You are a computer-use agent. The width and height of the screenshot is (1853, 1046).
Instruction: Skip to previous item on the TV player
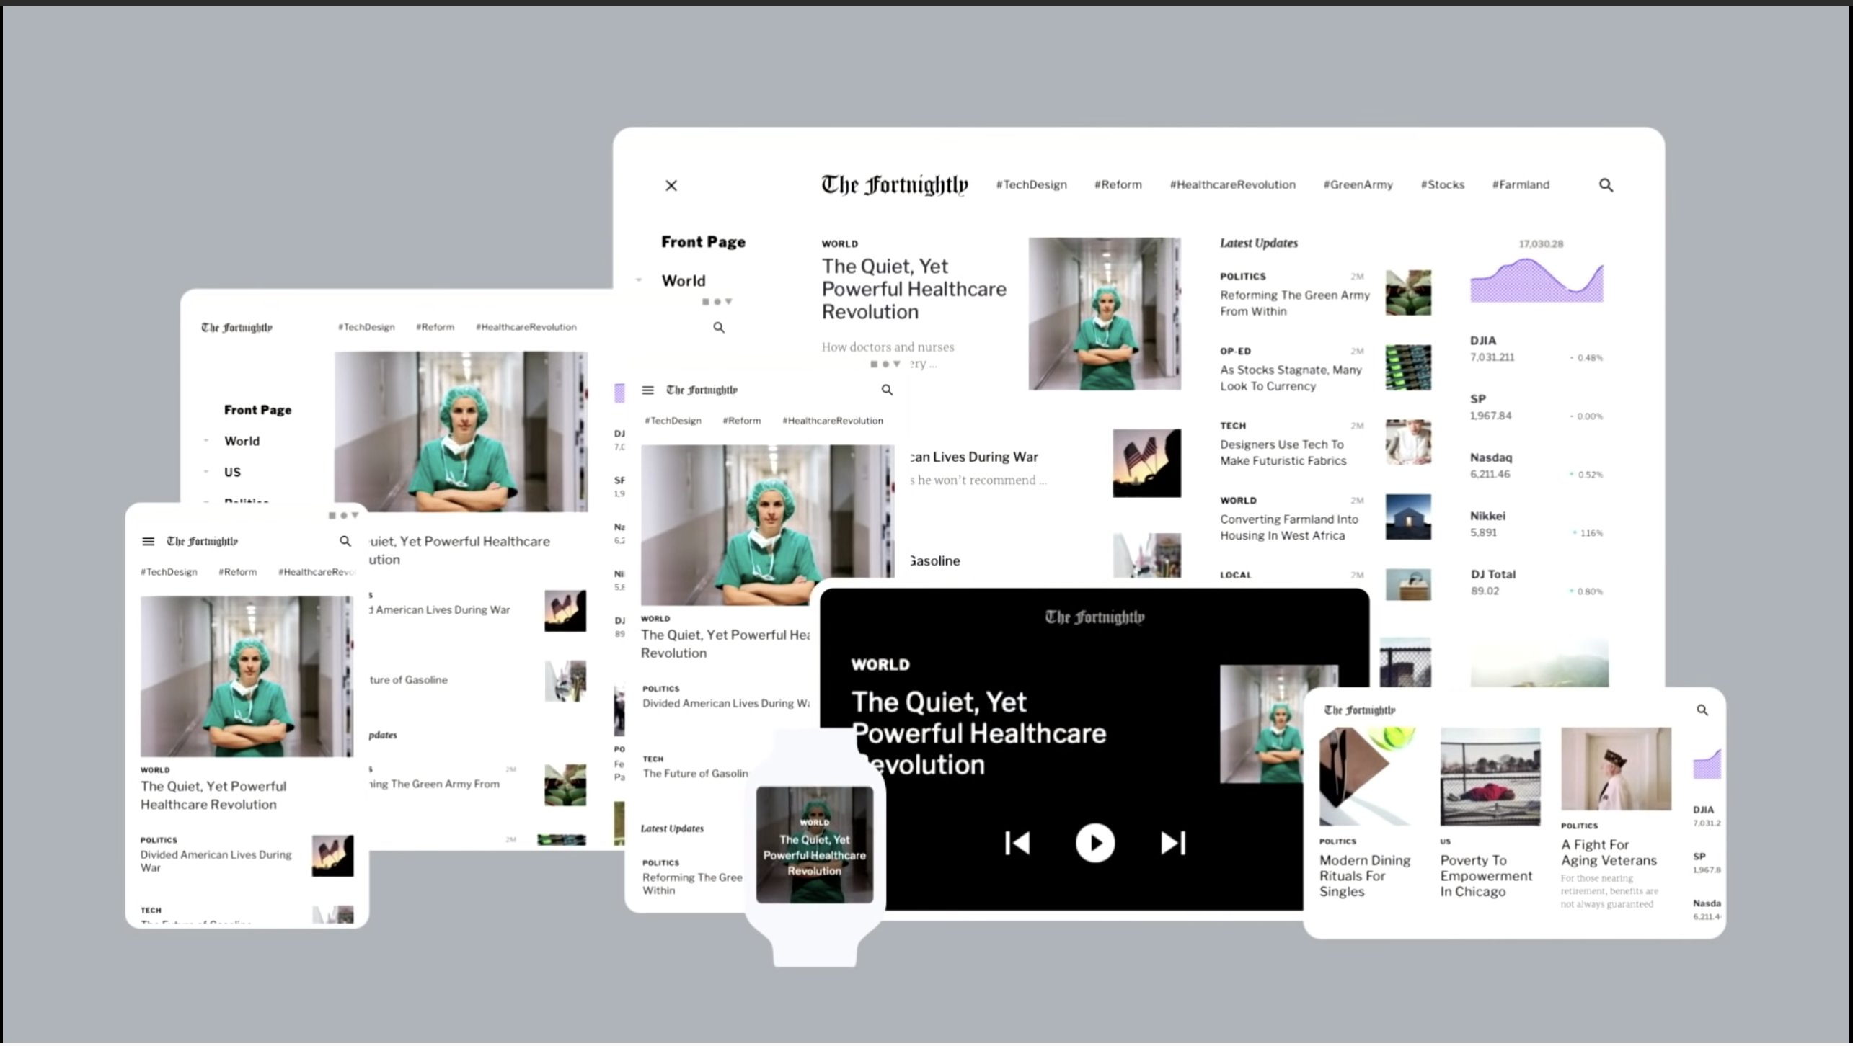click(x=1017, y=843)
